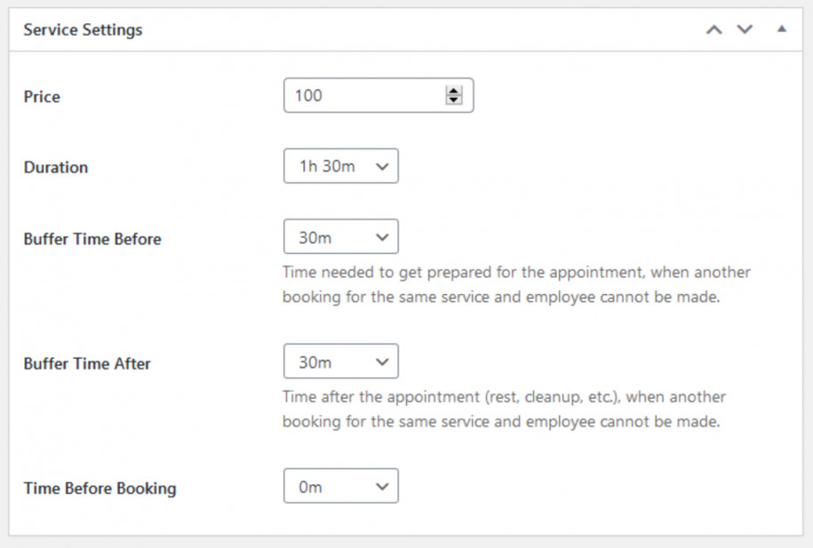Click the collapse triangle icon at top right
Screen dimensions: 813x548
coord(783,28)
